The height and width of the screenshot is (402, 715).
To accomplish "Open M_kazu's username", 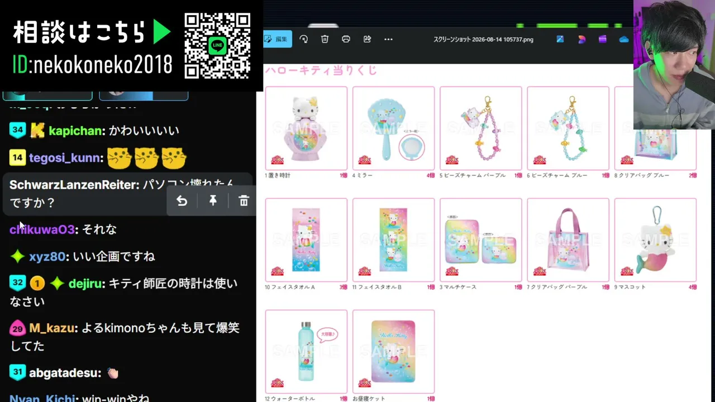I will [x=52, y=328].
